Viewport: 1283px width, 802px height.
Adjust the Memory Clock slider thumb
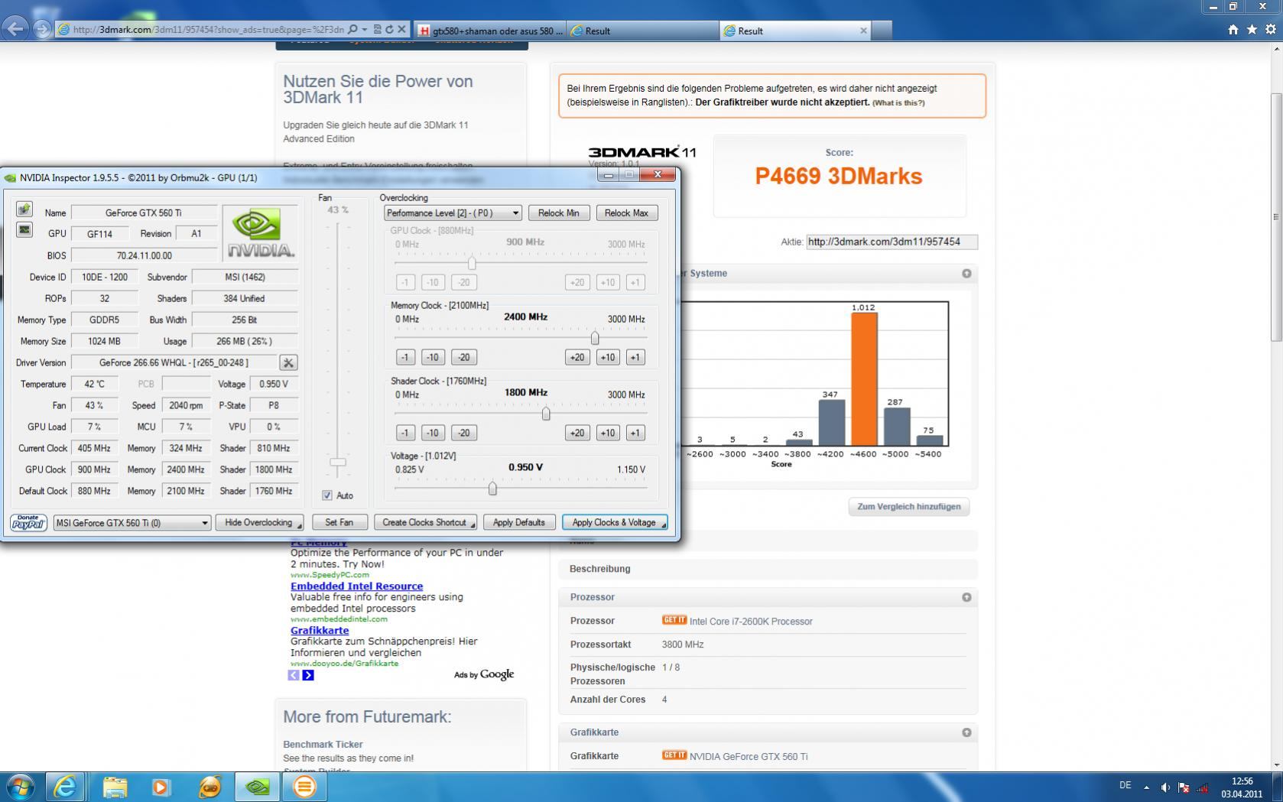pos(595,337)
